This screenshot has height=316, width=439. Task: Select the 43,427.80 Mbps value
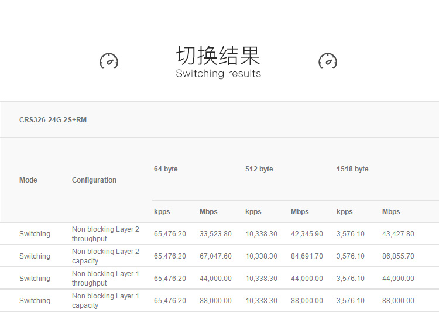[x=398, y=234]
